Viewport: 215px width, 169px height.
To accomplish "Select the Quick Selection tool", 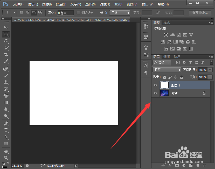I will 6,48.
